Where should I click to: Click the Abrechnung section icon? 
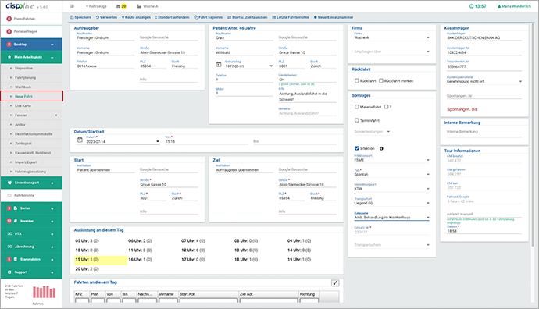point(9,247)
